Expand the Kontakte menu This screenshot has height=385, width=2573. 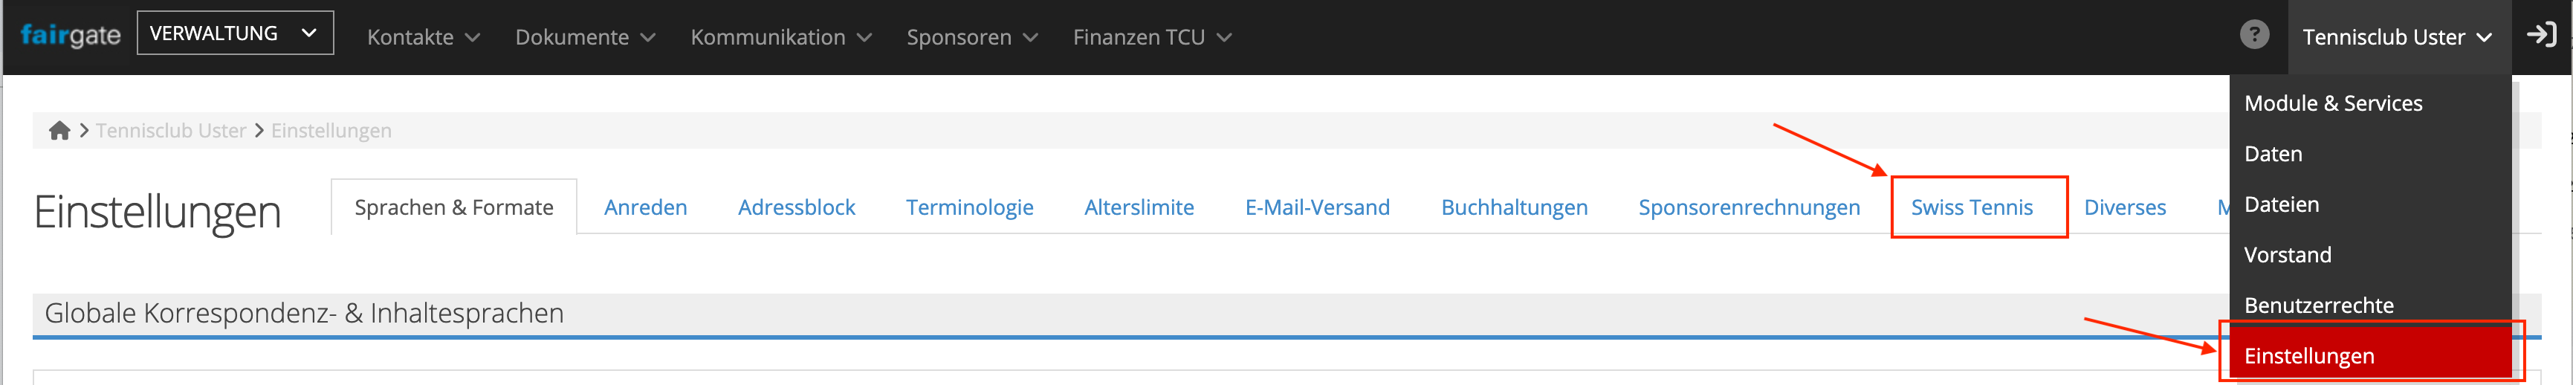click(x=422, y=37)
